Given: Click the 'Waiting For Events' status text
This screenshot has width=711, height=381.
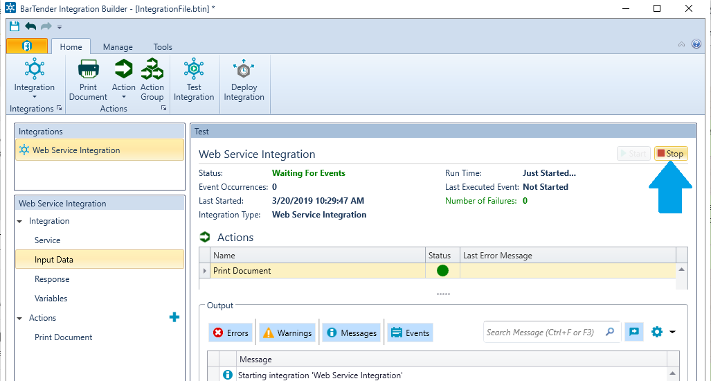Looking at the screenshot, I should click(308, 173).
